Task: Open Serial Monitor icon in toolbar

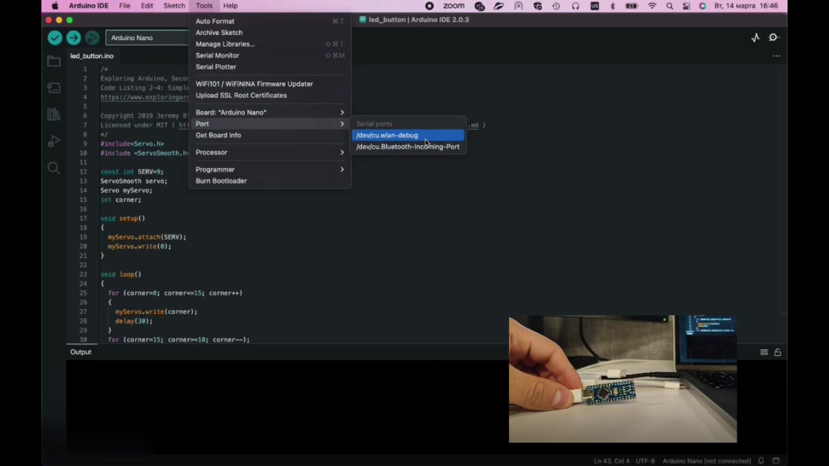Action: tap(773, 38)
